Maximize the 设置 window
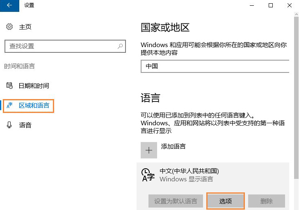The width and height of the screenshot is (299, 210). point(271,5)
